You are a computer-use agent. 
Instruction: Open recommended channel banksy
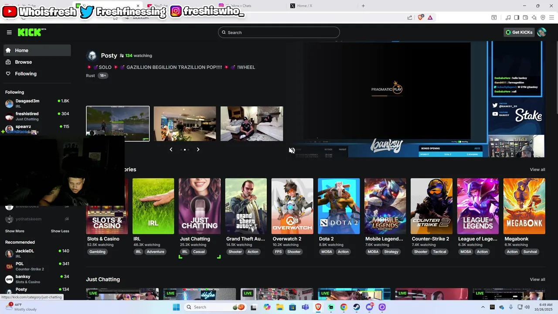tap(37, 279)
